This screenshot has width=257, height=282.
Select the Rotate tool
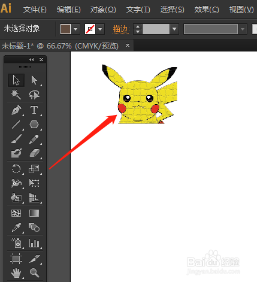(16, 169)
